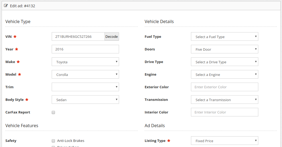Change the Body Style dropdown from Sedan
The width and height of the screenshot is (282, 147).
85,100
